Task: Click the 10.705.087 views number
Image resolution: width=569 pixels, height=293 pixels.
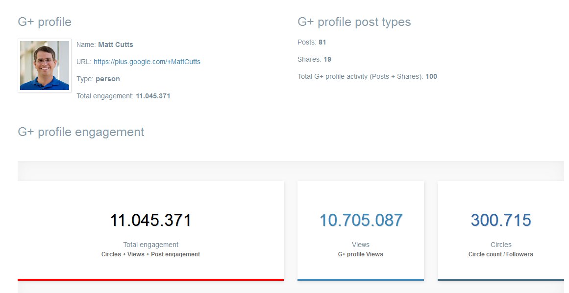Action: pos(361,220)
